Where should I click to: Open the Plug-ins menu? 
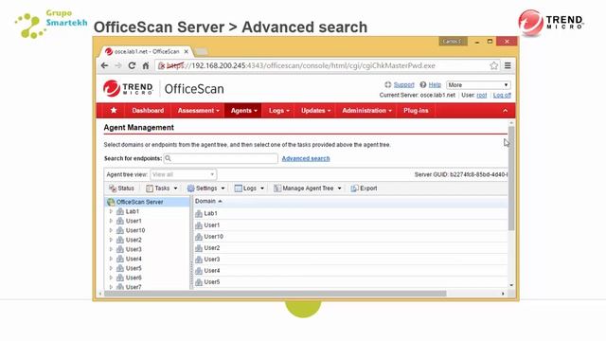pyautogui.click(x=416, y=111)
